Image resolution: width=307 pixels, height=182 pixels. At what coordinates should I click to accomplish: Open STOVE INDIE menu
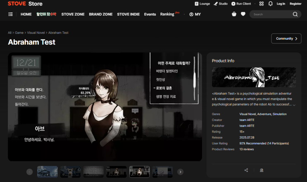129,14
